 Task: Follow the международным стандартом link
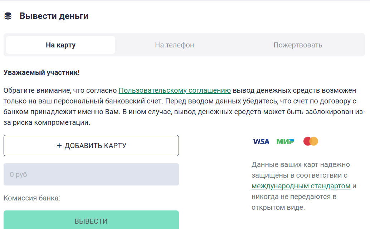click(301, 186)
